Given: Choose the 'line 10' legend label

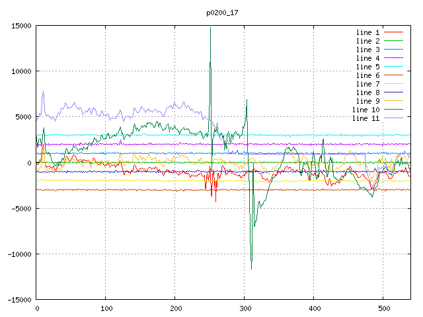Looking at the screenshot, I should [x=365, y=110].
